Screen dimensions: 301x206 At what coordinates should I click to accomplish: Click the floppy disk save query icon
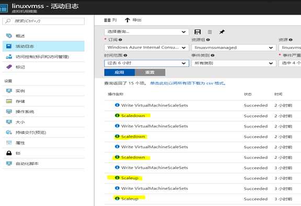pyautogui.click(x=198, y=32)
